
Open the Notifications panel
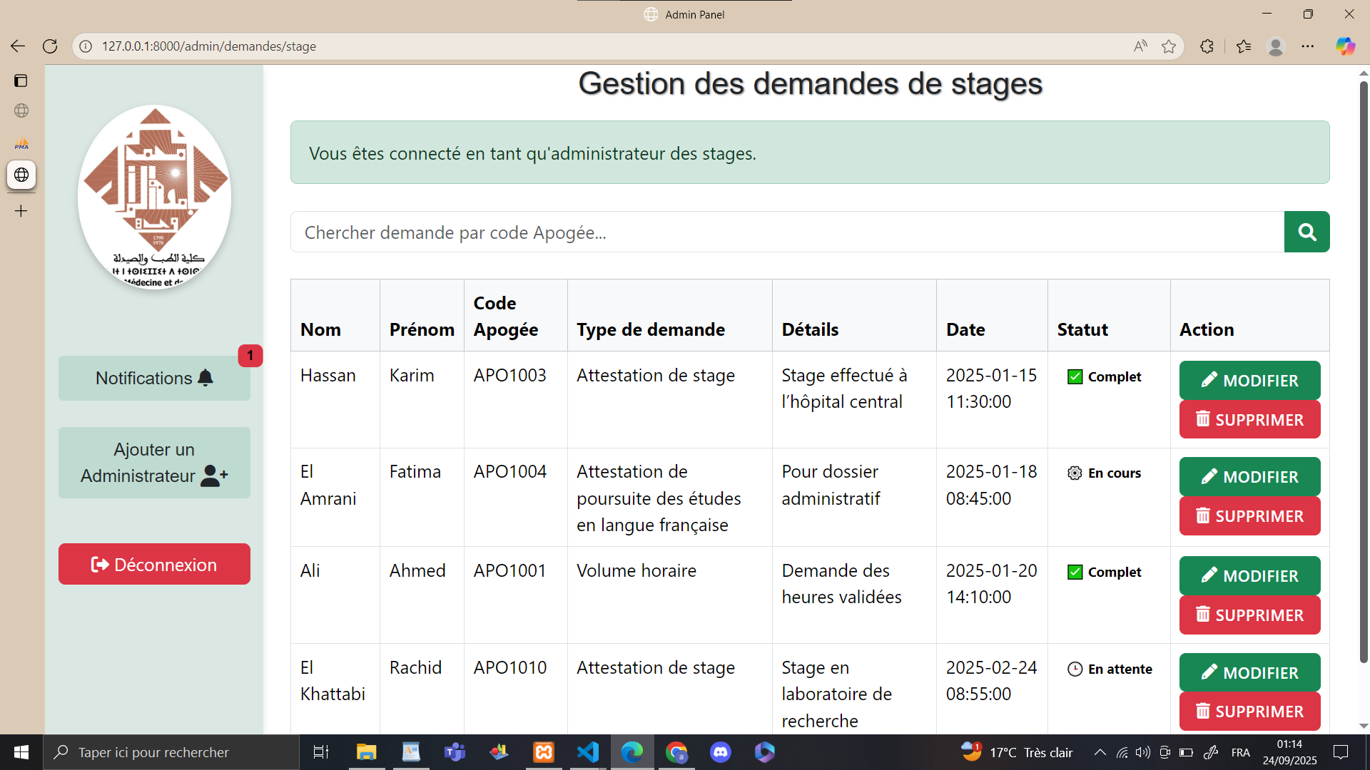[x=154, y=378]
